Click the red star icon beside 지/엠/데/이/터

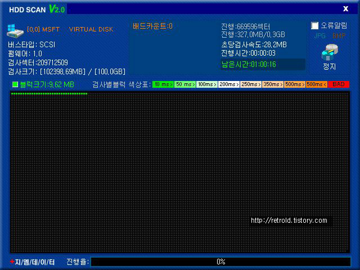[x=12, y=261]
